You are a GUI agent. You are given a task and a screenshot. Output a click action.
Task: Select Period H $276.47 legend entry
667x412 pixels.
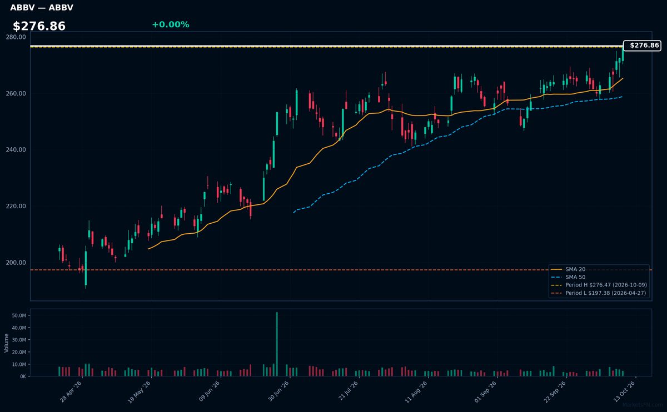599,285
